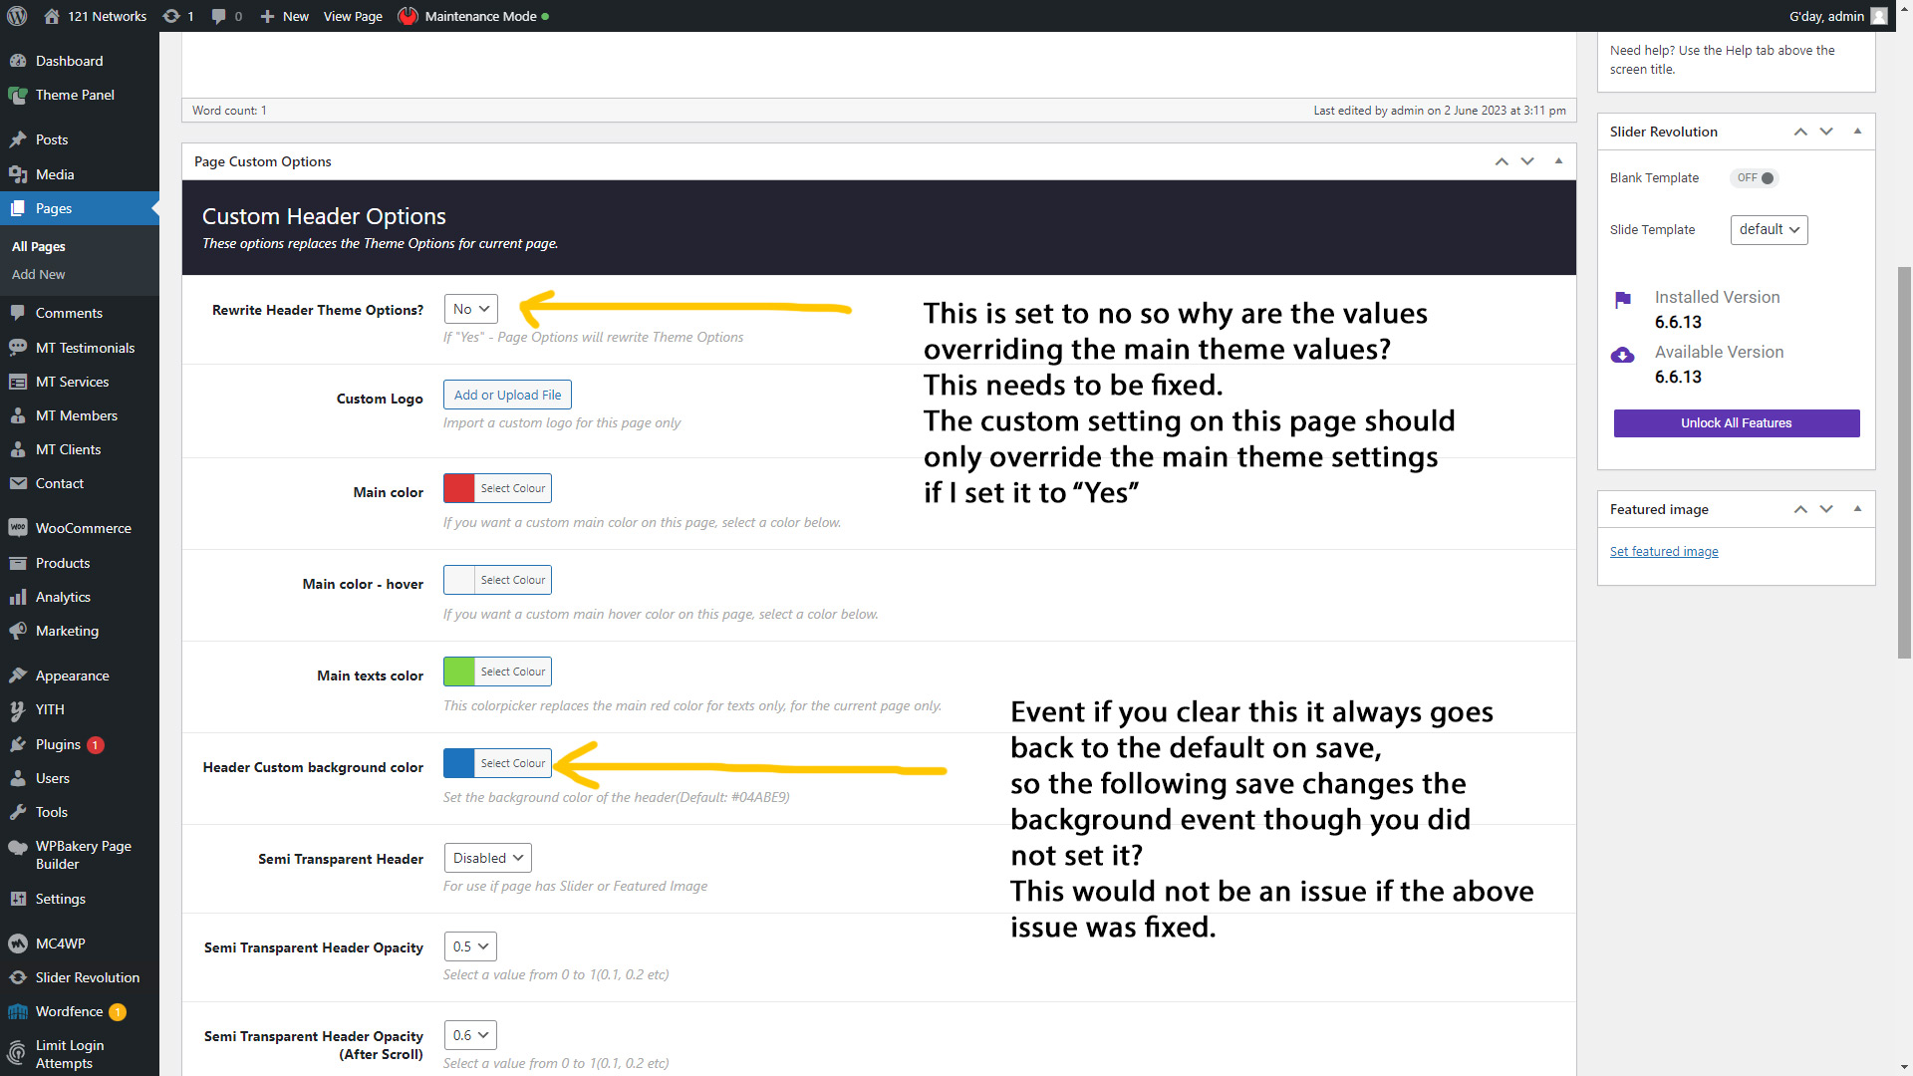Collapse the Page Custom Options panel
1913x1076 pixels.
pos(1558,161)
